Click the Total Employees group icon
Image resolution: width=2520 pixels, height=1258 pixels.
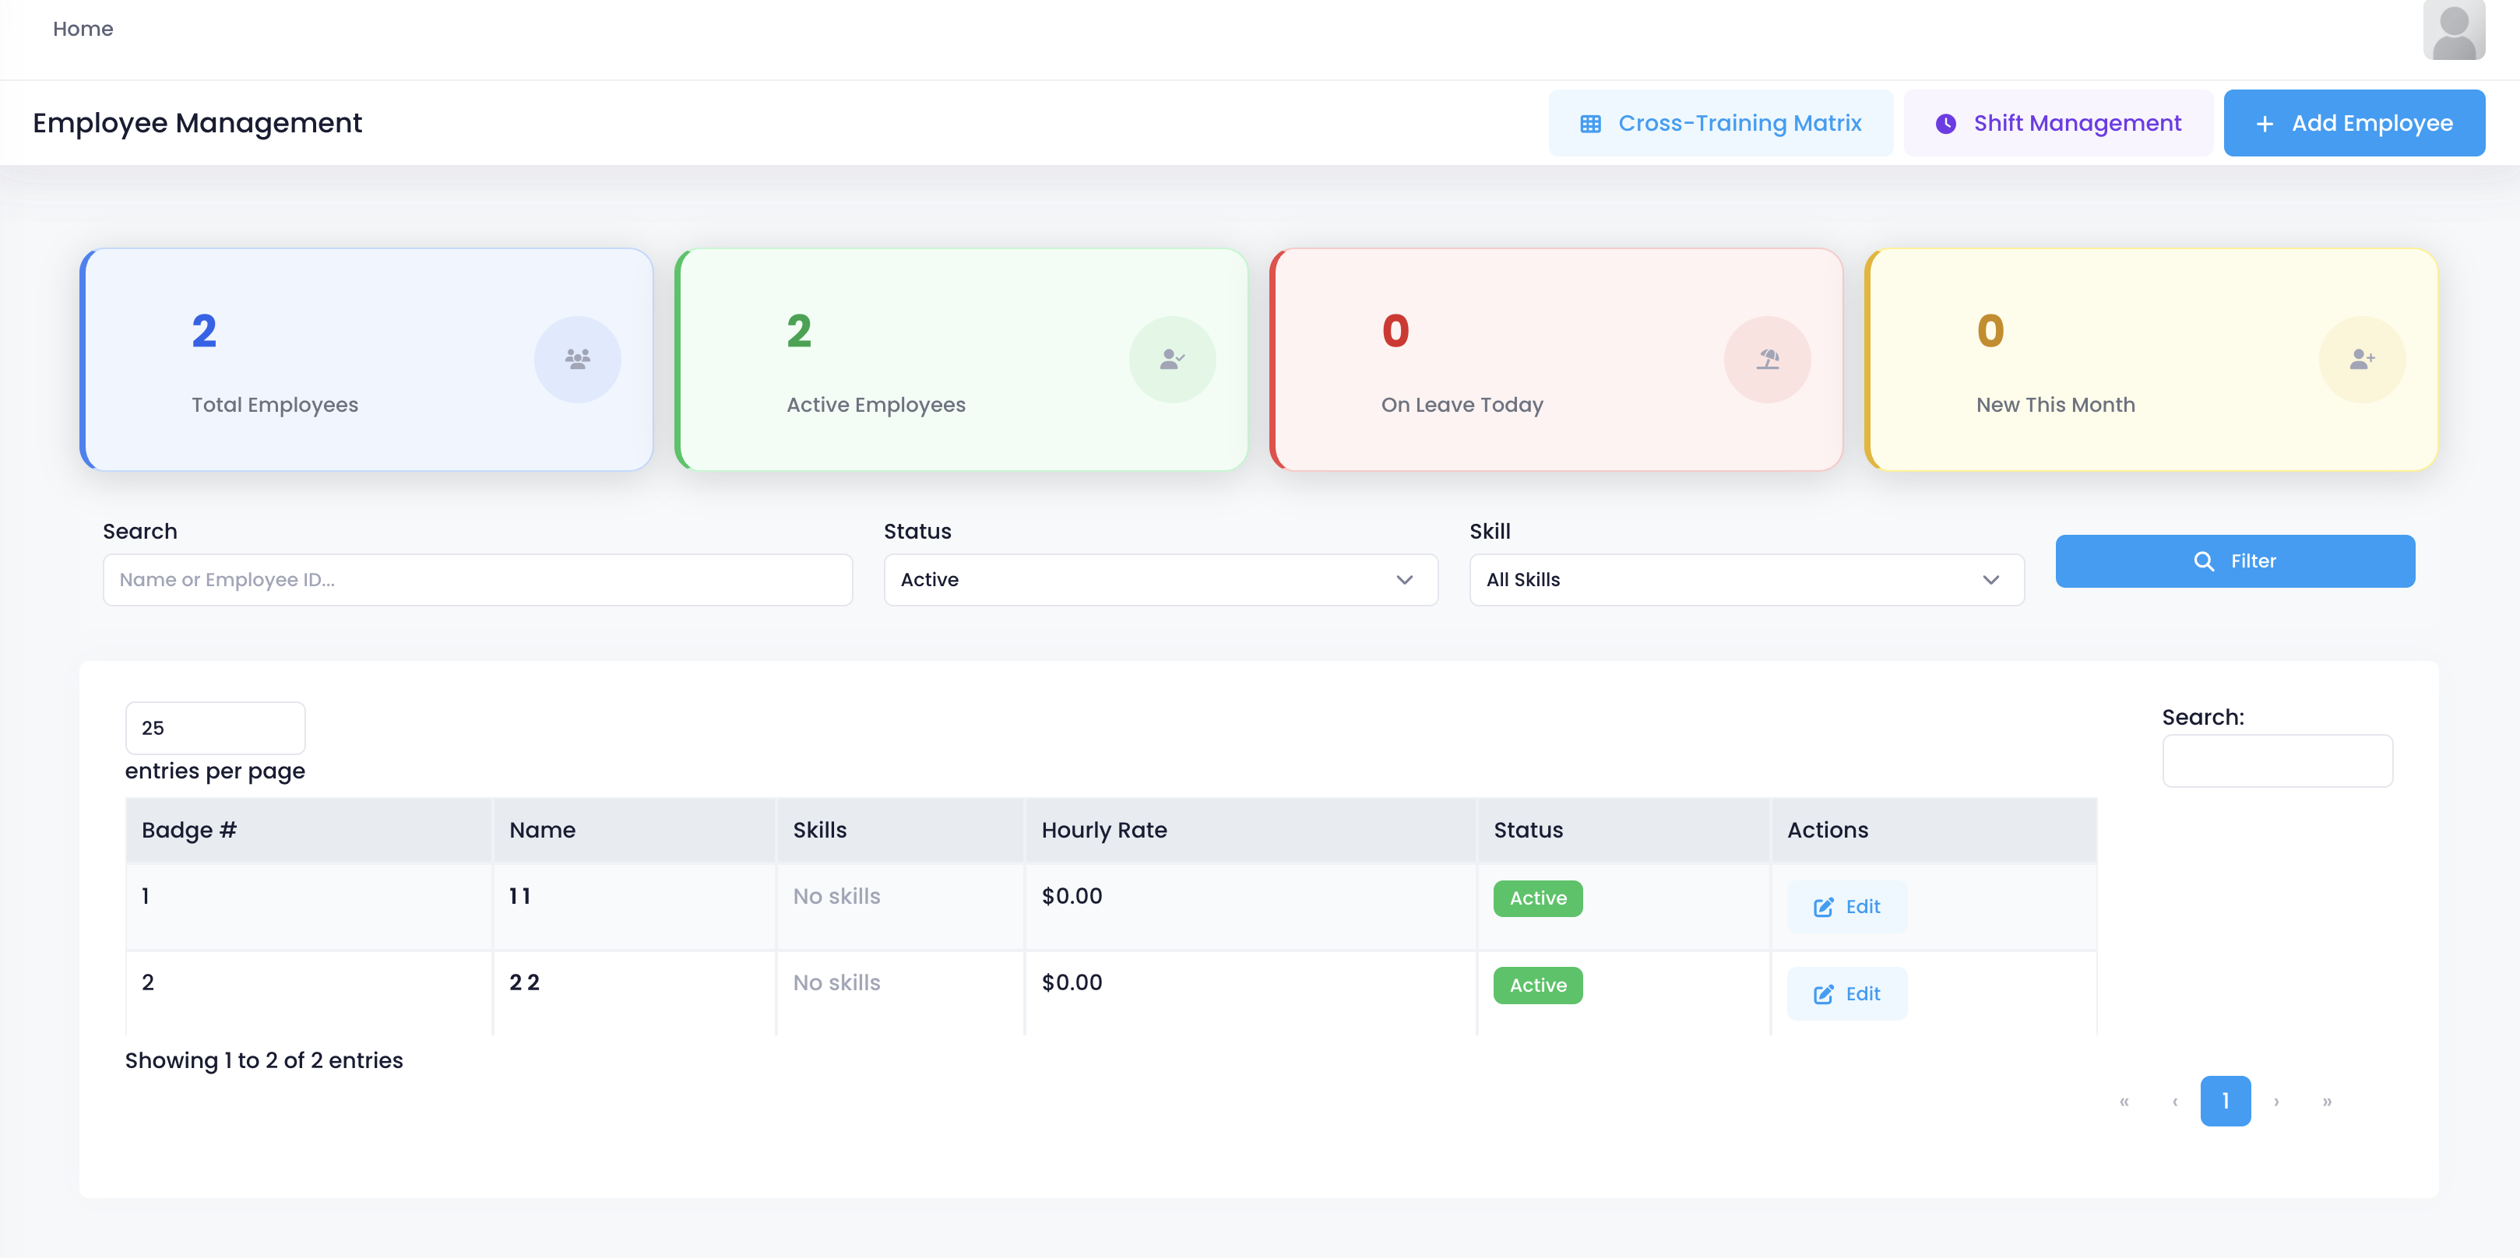pos(577,359)
